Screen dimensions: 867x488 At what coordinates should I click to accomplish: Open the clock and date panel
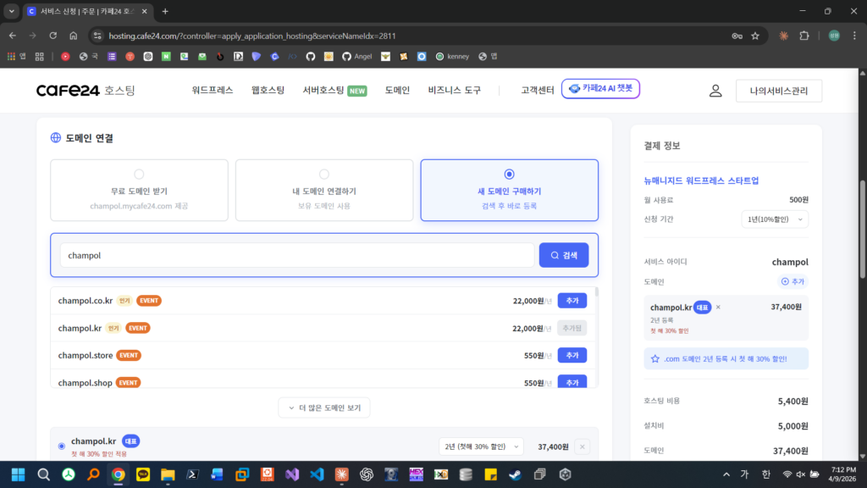(x=842, y=474)
